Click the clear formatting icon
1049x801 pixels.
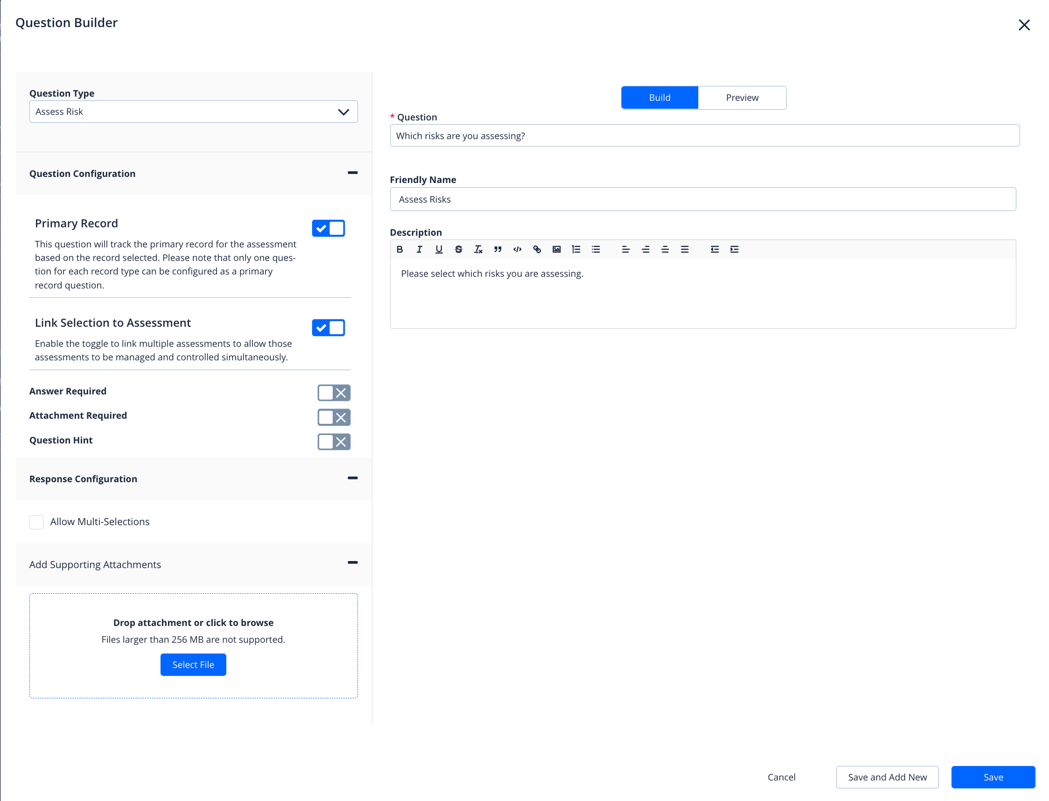[x=478, y=249]
